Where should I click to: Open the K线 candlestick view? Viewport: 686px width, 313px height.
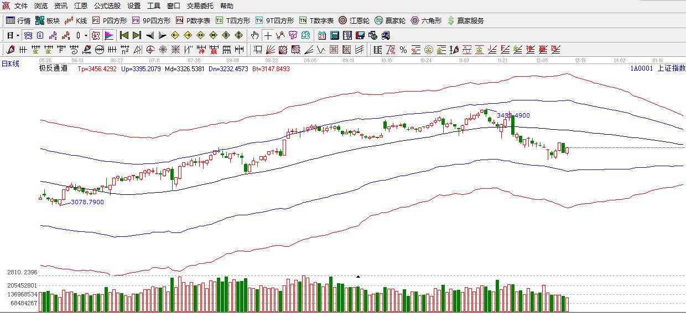click(x=76, y=20)
